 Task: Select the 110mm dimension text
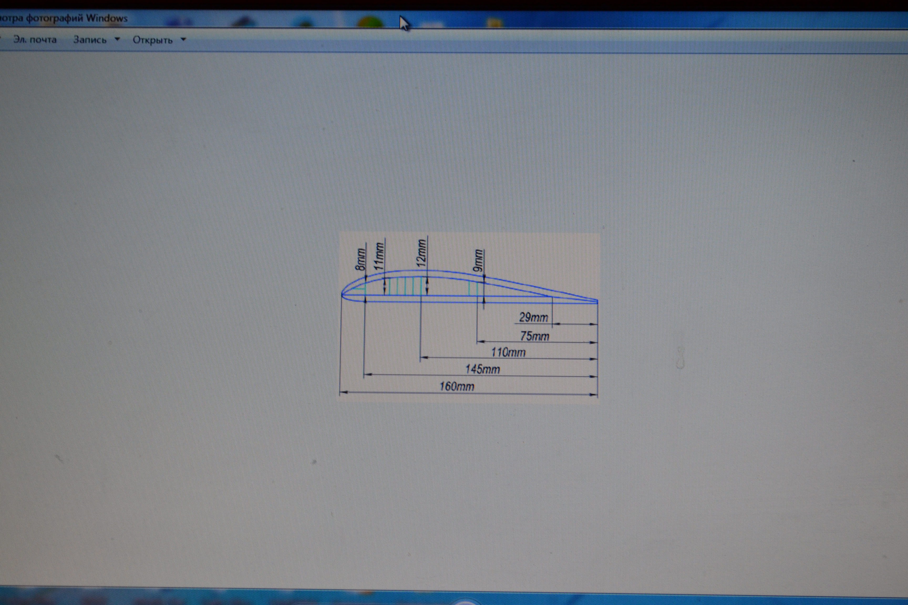508,352
